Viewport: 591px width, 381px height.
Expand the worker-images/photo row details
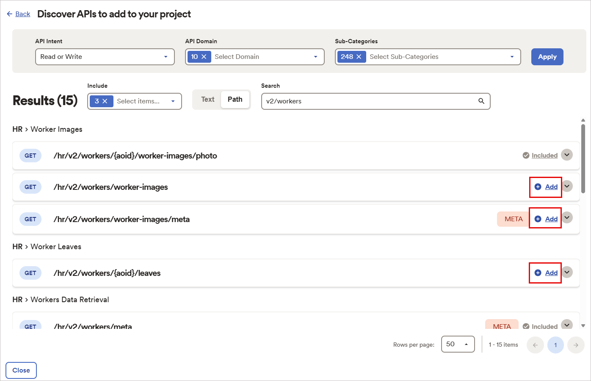[567, 155]
